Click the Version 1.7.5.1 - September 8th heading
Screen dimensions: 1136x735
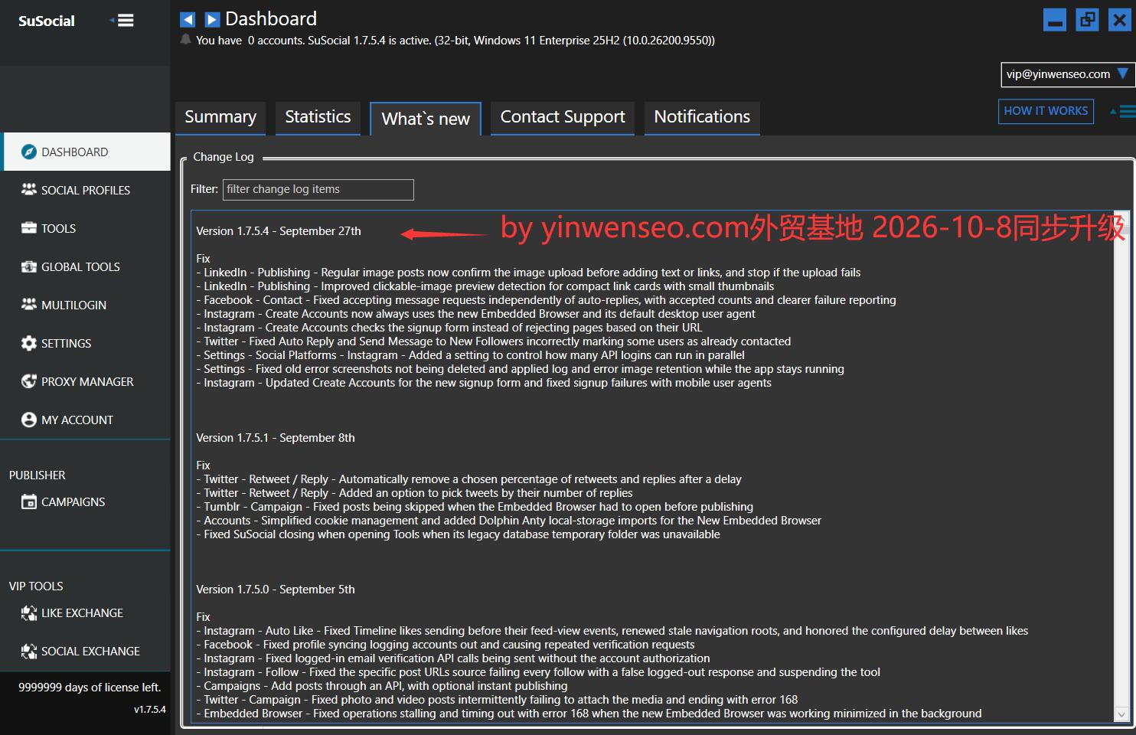[276, 437]
